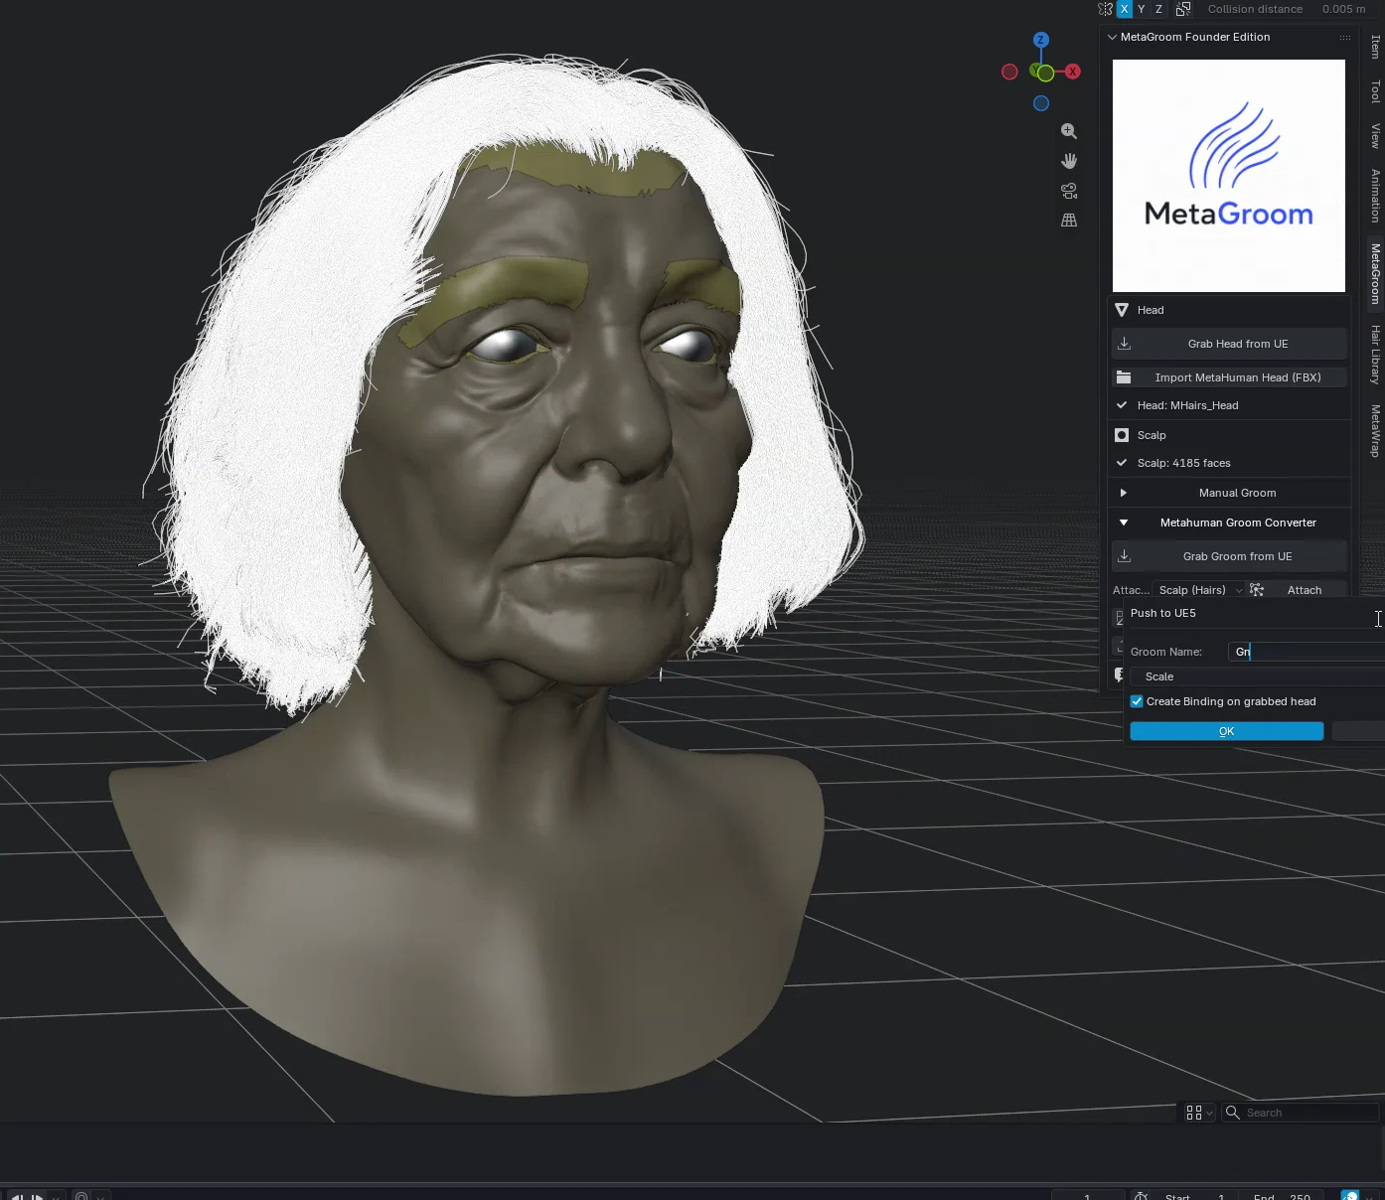Confirm Push to UE5 with OK
Screen dimensions: 1385x1200
[x=1227, y=731]
